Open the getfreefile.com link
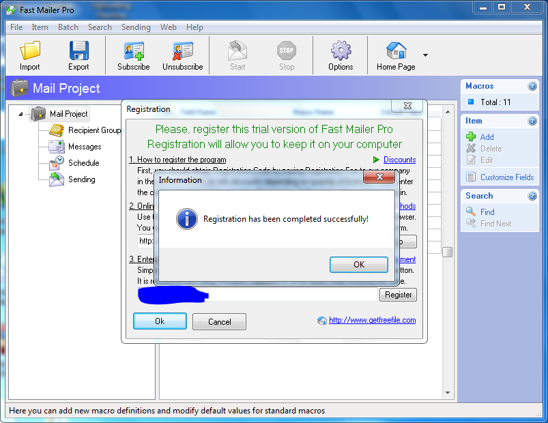 coord(372,320)
